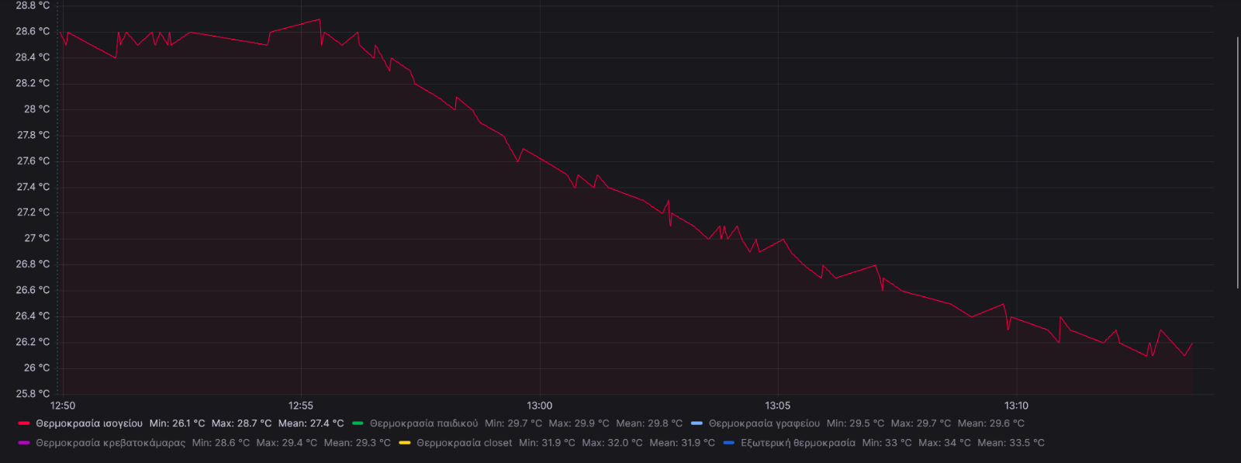Click the 12:55 time axis label
The image size is (1241, 463).
(301, 406)
